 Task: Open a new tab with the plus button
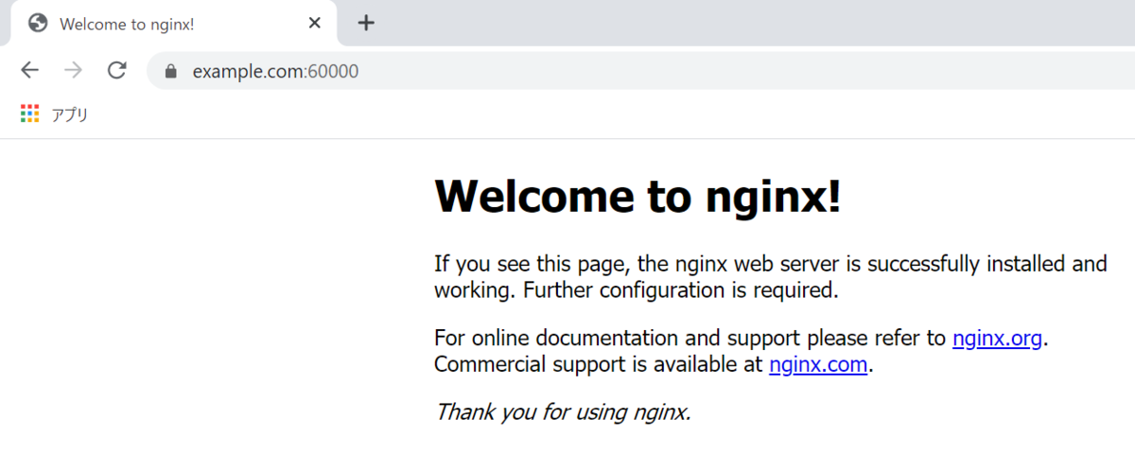click(x=366, y=24)
